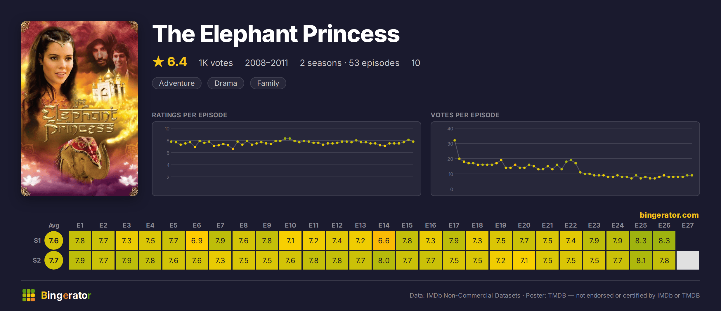
Task: Visit the bingerator.com link
Action: pos(669,215)
